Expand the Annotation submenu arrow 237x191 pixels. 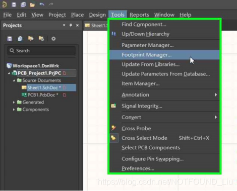(x=216, y=94)
